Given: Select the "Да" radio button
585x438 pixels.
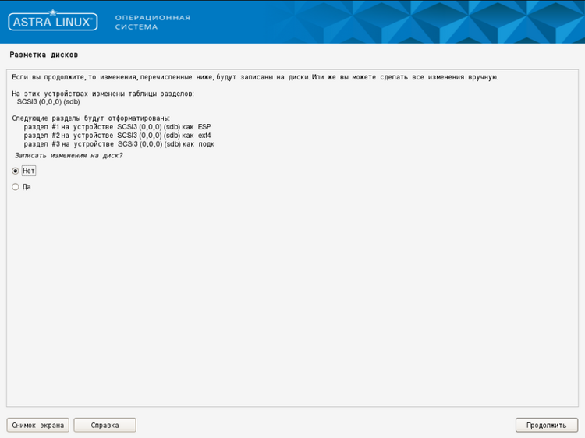Looking at the screenshot, I should tap(16, 187).
